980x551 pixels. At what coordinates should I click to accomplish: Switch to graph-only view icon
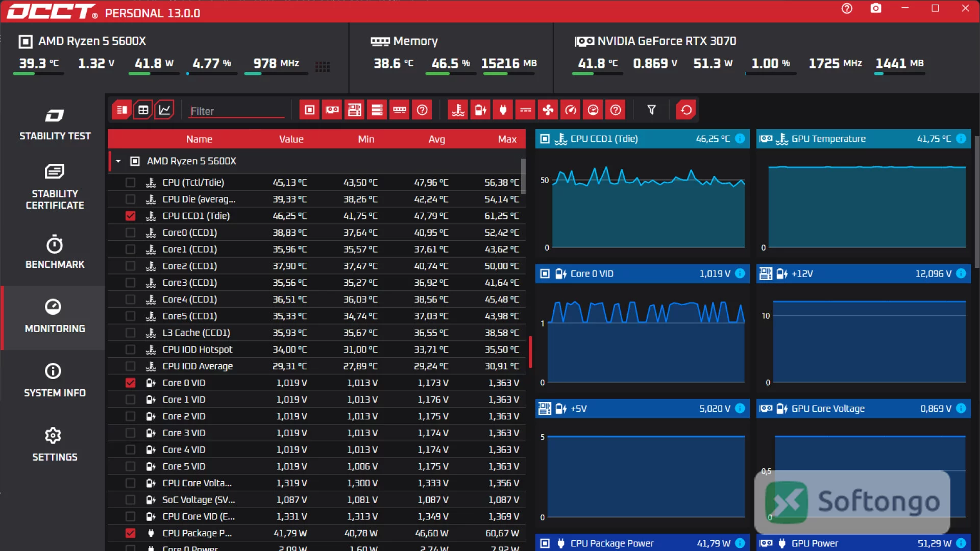click(164, 110)
